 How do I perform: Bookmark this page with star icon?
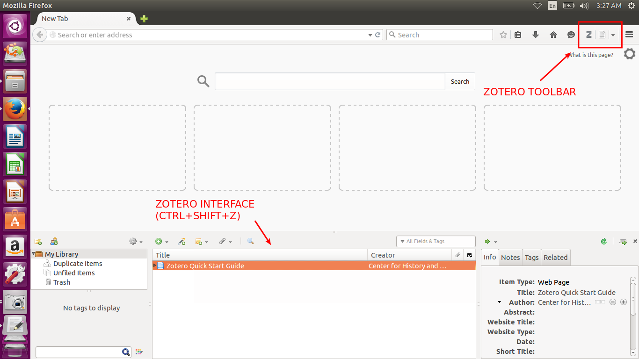coord(503,35)
